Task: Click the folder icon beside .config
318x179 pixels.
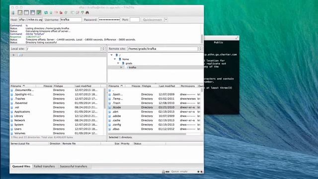Action: pyautogui.click(x=110, y=125)
